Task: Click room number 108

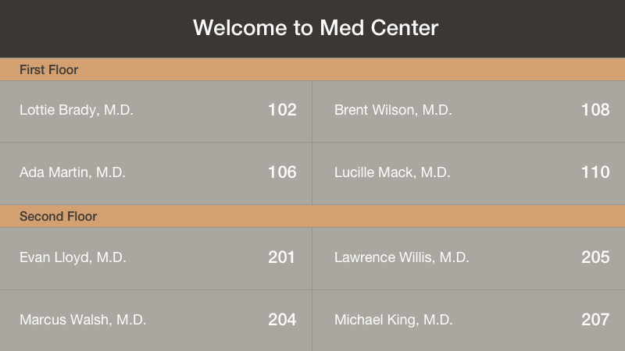Action: 595,110
